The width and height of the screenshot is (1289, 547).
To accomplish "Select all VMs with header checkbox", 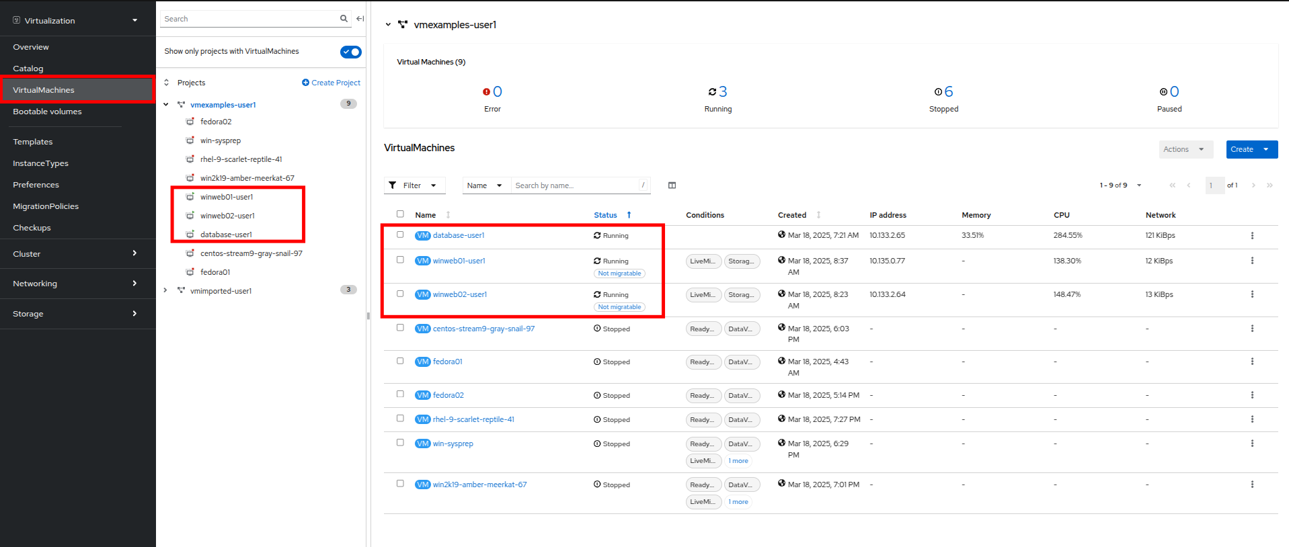I will click(x=400, y=214).
